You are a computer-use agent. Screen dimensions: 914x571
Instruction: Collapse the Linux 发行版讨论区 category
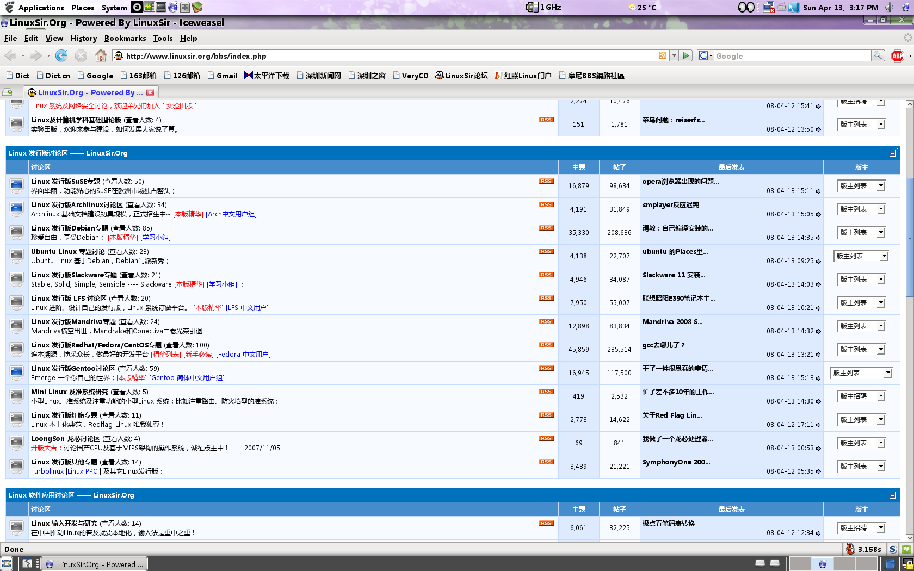pyautogui.click(x=893, y=153)
